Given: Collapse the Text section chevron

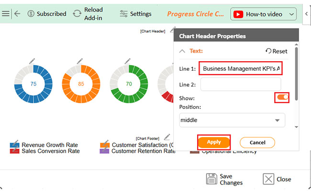Looking at the screenshot, I should tap(182, 51).
